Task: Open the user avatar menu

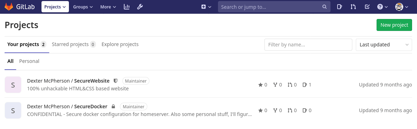Action: (402, 7)
